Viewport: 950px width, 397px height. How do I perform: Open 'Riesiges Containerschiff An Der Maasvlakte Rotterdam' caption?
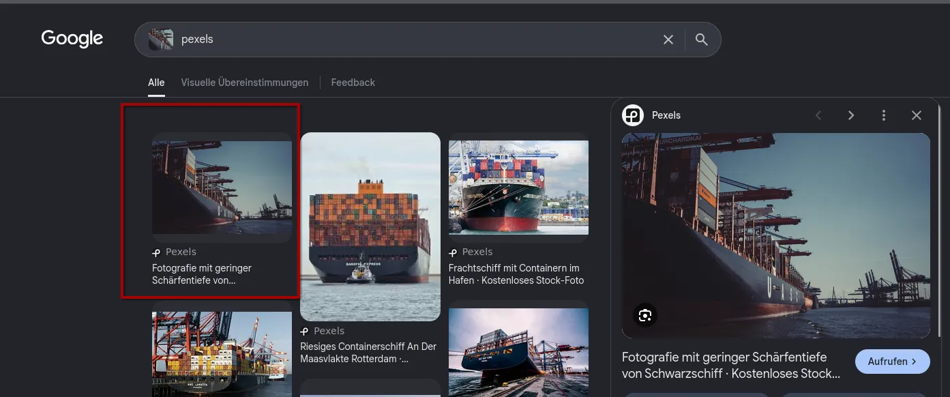(x=368, y=353)
